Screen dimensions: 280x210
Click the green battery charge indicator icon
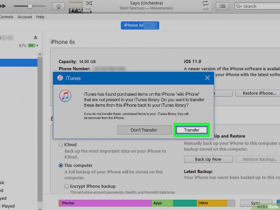pos(32,45)
